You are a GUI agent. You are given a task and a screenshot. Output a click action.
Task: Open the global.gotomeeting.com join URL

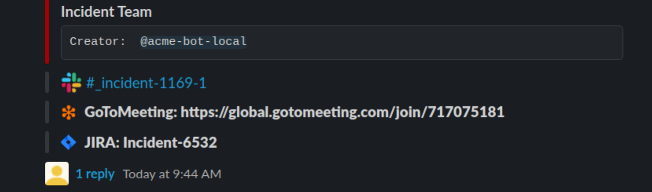coord(342,112)
